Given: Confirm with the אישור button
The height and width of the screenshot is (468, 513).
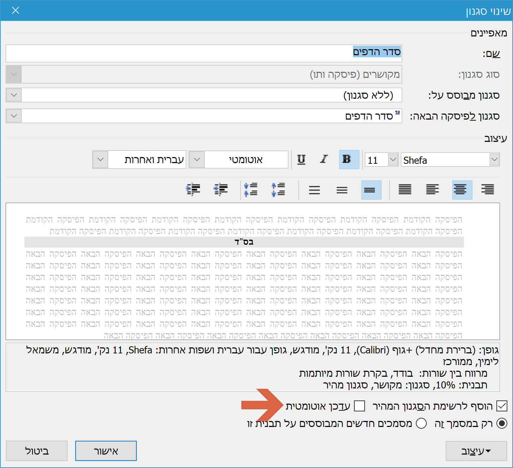Looking at the screenshot, I should [106, 451].
